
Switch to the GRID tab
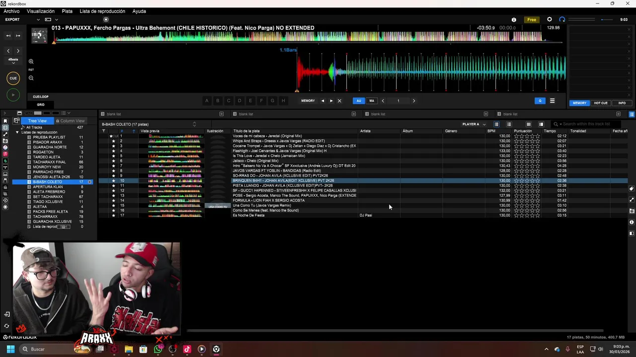[x=41, y=105]
